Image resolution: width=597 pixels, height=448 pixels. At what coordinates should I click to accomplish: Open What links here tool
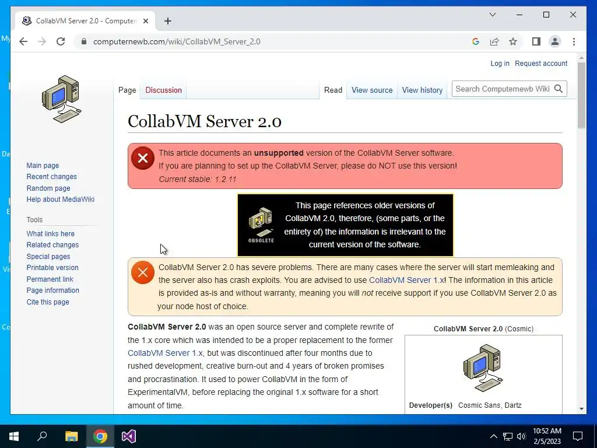click(x=50, y=233)
